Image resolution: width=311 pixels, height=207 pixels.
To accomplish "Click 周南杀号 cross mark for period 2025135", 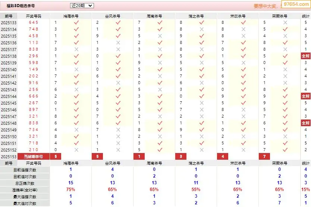I will [160, 36].
